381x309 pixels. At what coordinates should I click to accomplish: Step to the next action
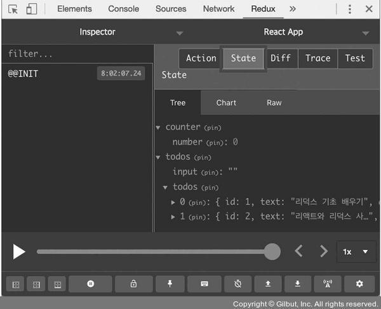(324, 251)
